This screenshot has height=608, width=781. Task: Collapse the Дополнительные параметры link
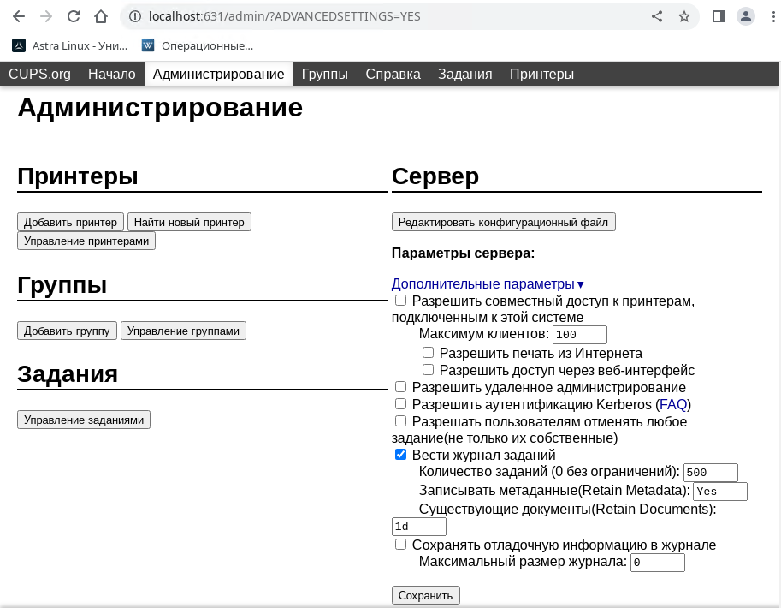click(487, 283)
